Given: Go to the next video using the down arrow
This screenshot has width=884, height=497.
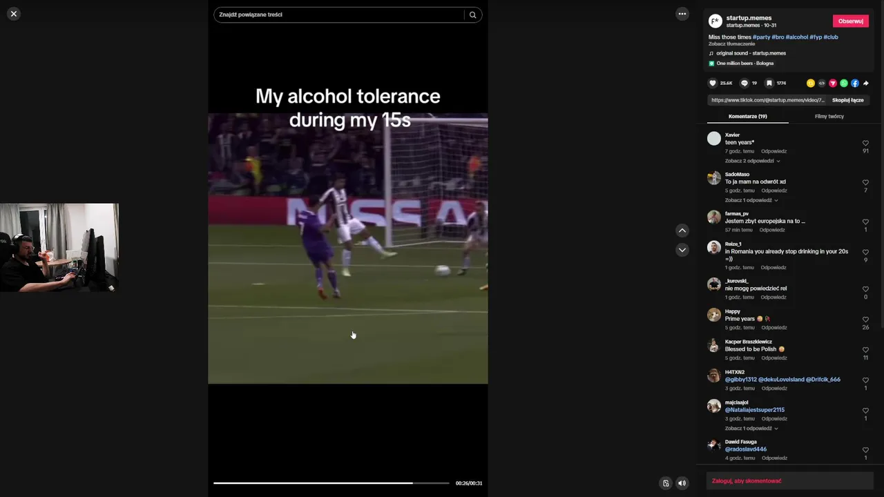Looking at the screenshot, I should coord(682,250).
